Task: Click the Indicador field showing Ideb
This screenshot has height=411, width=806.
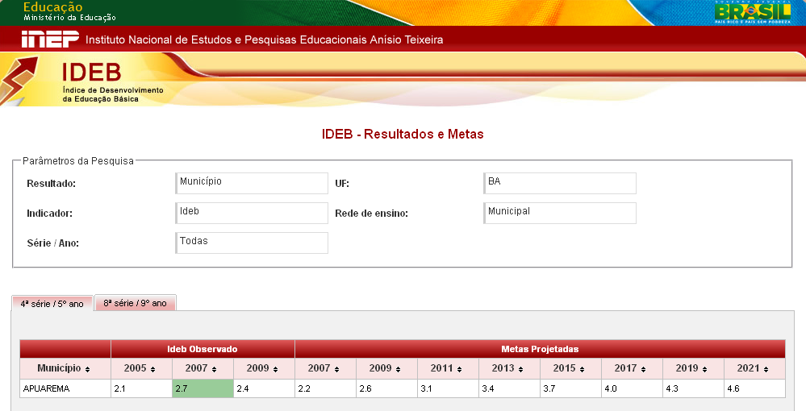Action: (252, 214)
